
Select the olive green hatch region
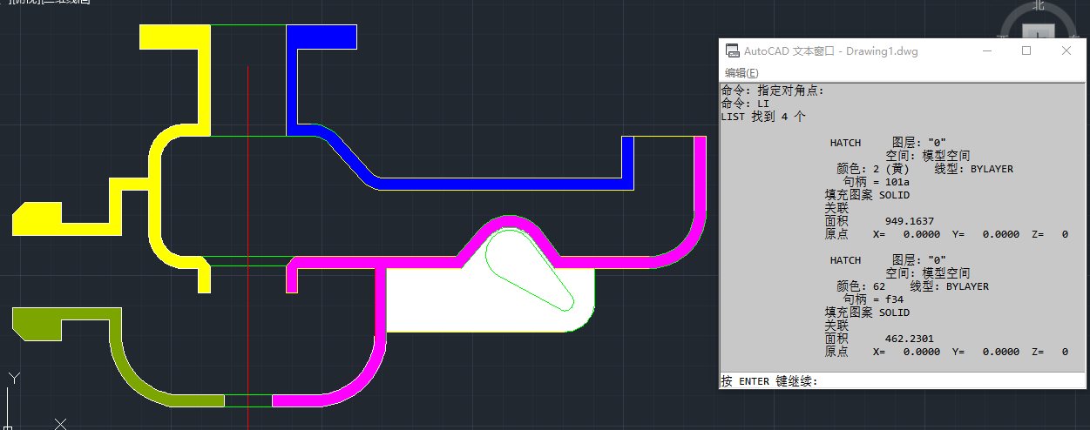pyautogui.click(x=35, y=322)
